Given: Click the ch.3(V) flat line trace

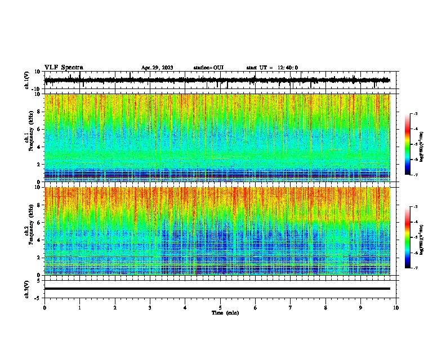Looking at the screenshot, I should [217, 289].
